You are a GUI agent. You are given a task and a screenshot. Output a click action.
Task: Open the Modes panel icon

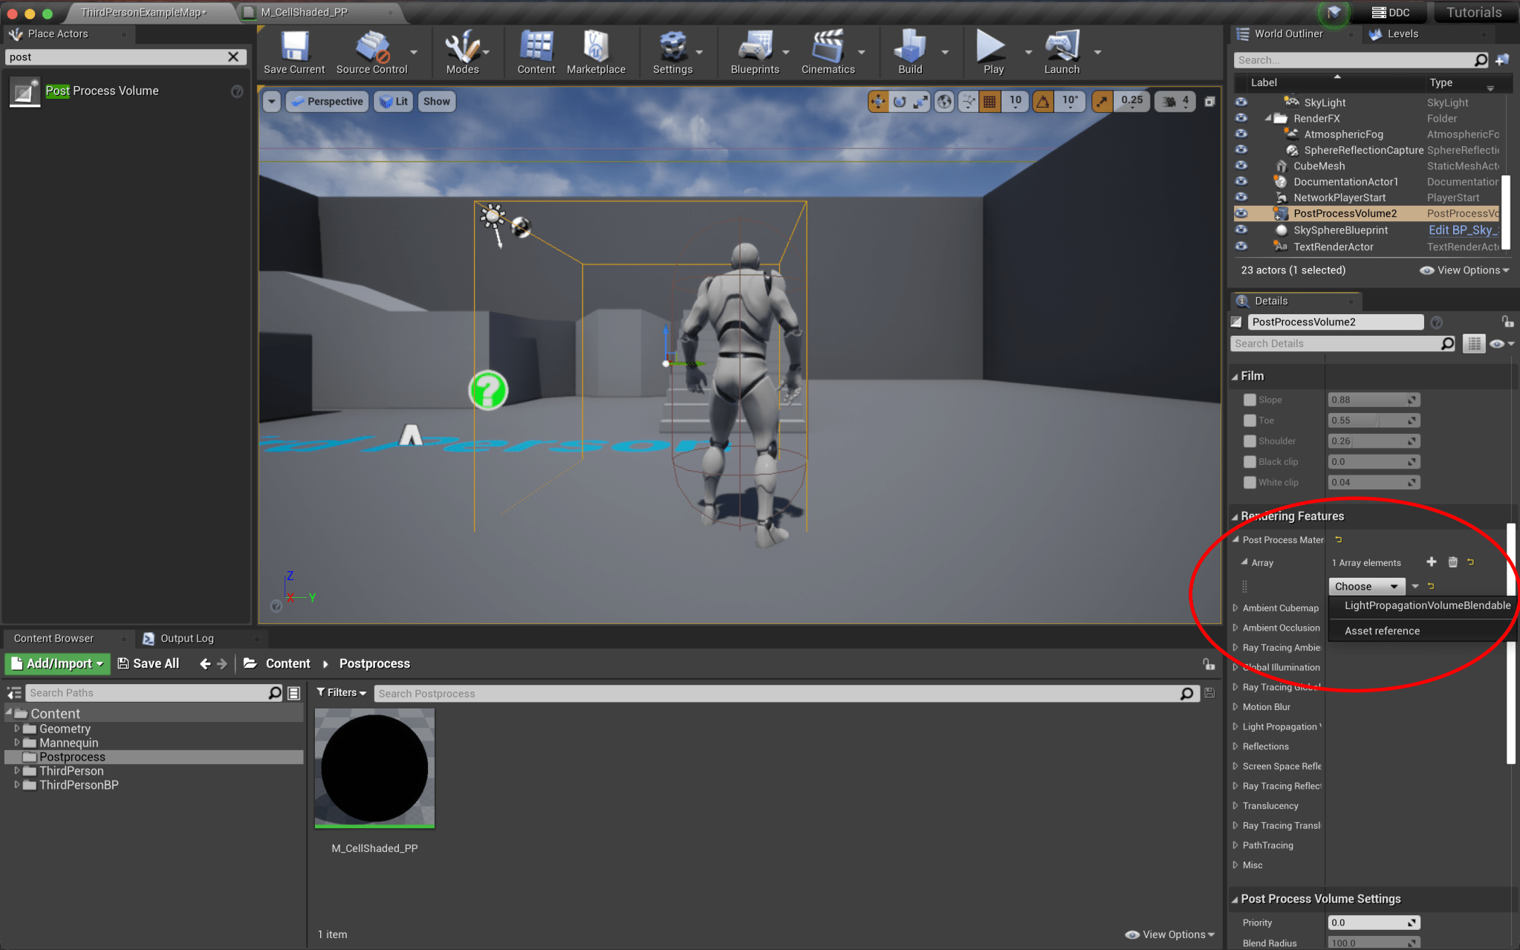pos(464,51)
